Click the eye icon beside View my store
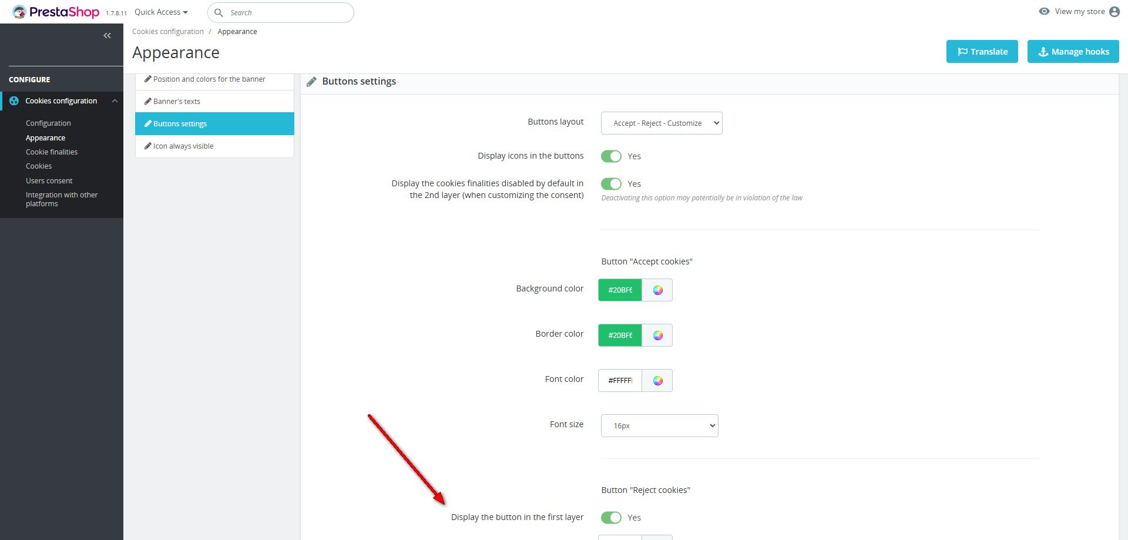This screenshot has width=1128, height=540. (x=1044, y=11)
